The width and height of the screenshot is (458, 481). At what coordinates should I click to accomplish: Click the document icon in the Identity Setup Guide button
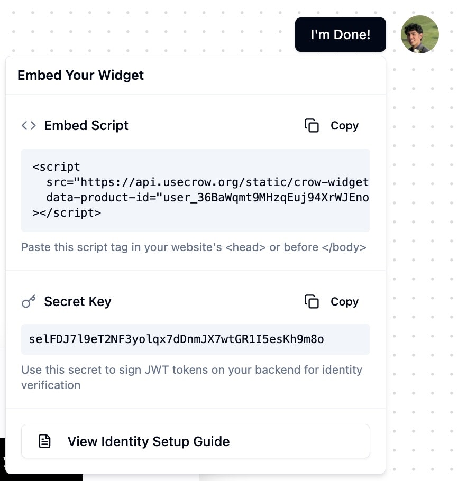point(45,441)
